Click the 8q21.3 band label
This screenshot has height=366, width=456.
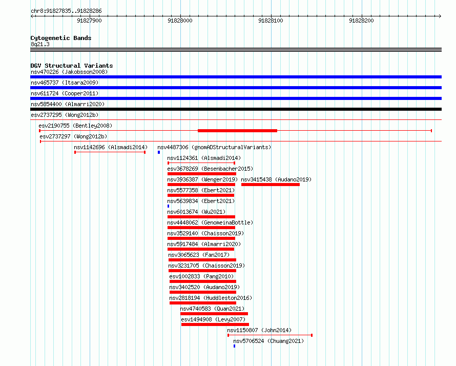(x=40, y=44)
